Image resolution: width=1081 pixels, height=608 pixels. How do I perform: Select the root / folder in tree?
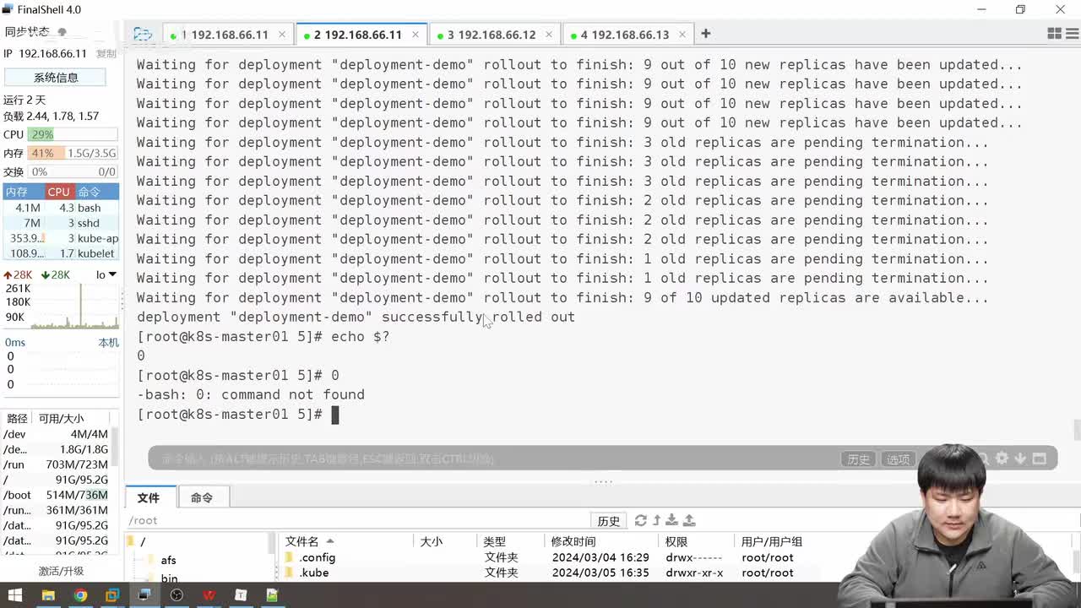pyautogui.click(x=137, y=541)
